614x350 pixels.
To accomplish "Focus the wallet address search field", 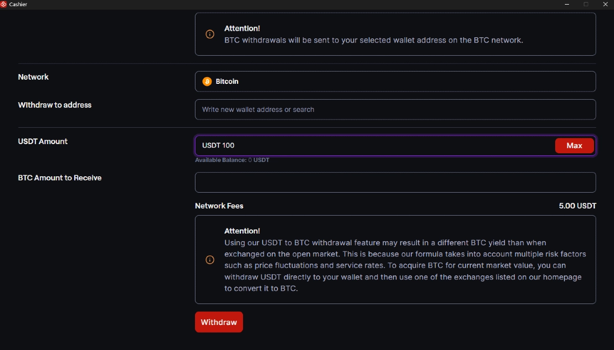I will click(x=395, y=109).
